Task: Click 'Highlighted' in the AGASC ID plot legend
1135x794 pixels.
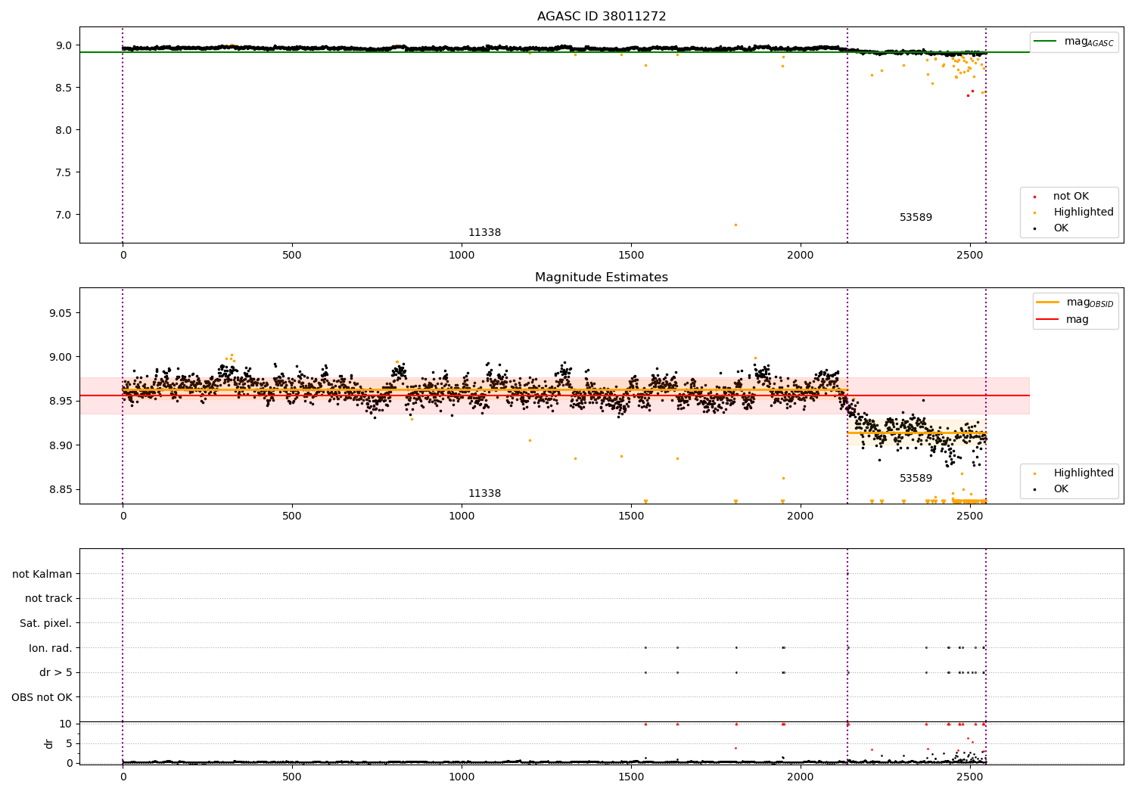Action: click(x=1084, y=212)
